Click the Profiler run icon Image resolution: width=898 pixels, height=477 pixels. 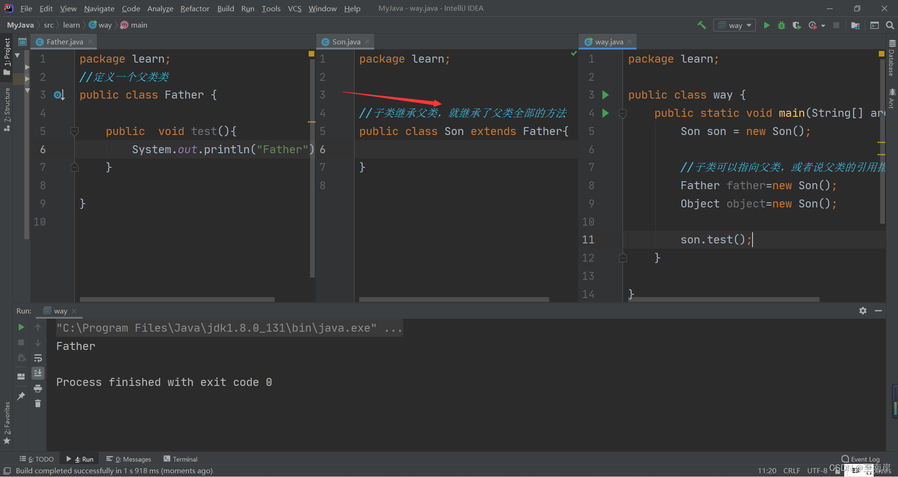[813, 25]
